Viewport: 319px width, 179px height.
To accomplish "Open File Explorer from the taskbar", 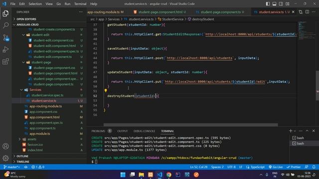I will (141, 175).
